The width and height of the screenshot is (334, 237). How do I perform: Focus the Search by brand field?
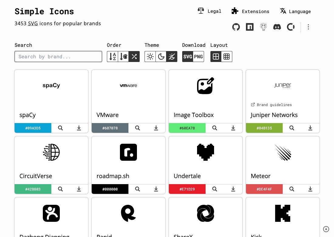pyautogui.click(x=58, y=57)
